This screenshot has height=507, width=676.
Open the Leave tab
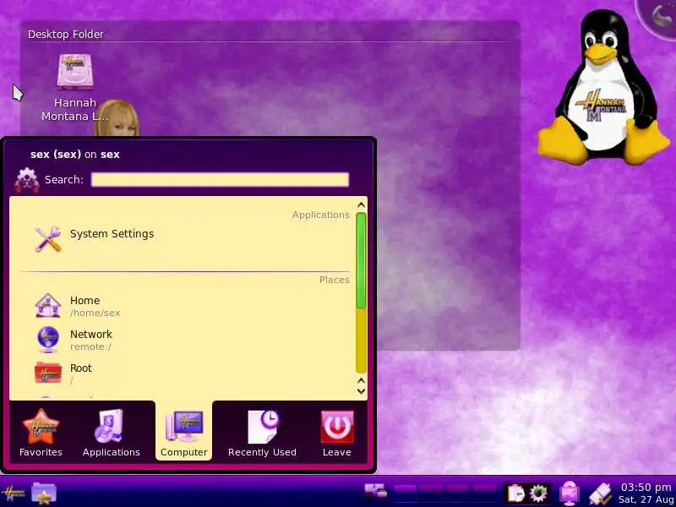click(336, 433)
